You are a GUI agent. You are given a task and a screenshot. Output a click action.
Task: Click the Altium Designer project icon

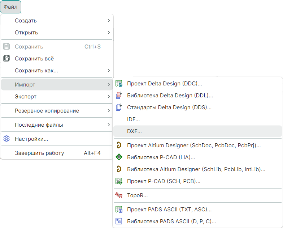pos(119,145)
